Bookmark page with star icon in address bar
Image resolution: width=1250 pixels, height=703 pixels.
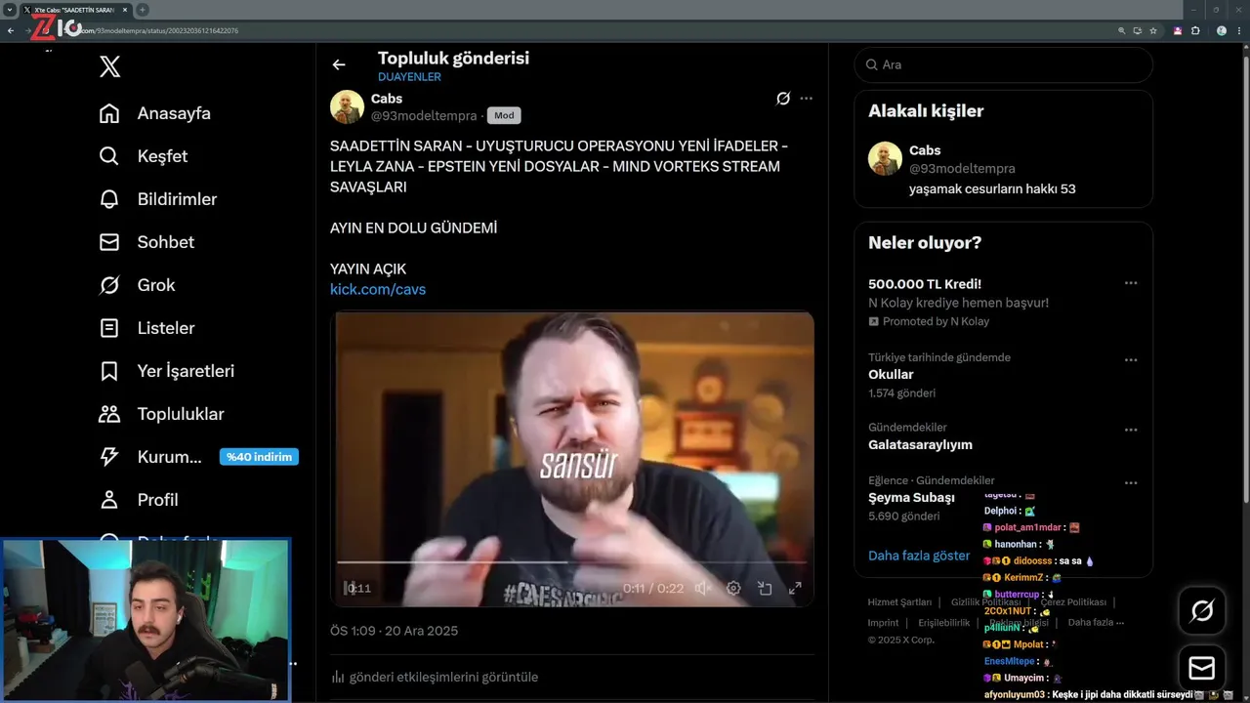tap(1153, 31)
